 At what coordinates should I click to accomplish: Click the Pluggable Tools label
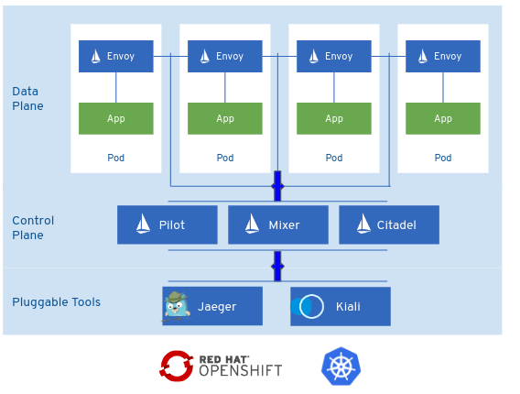pos(57,302)
